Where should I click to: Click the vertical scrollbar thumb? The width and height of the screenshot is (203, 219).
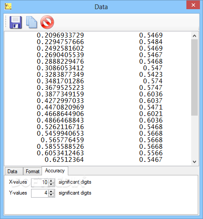click(x=194, y=77)
